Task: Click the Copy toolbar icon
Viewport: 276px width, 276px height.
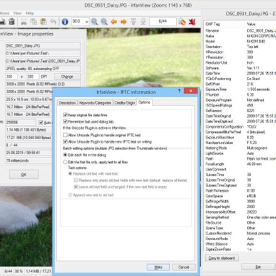Action: coord(34,21)
